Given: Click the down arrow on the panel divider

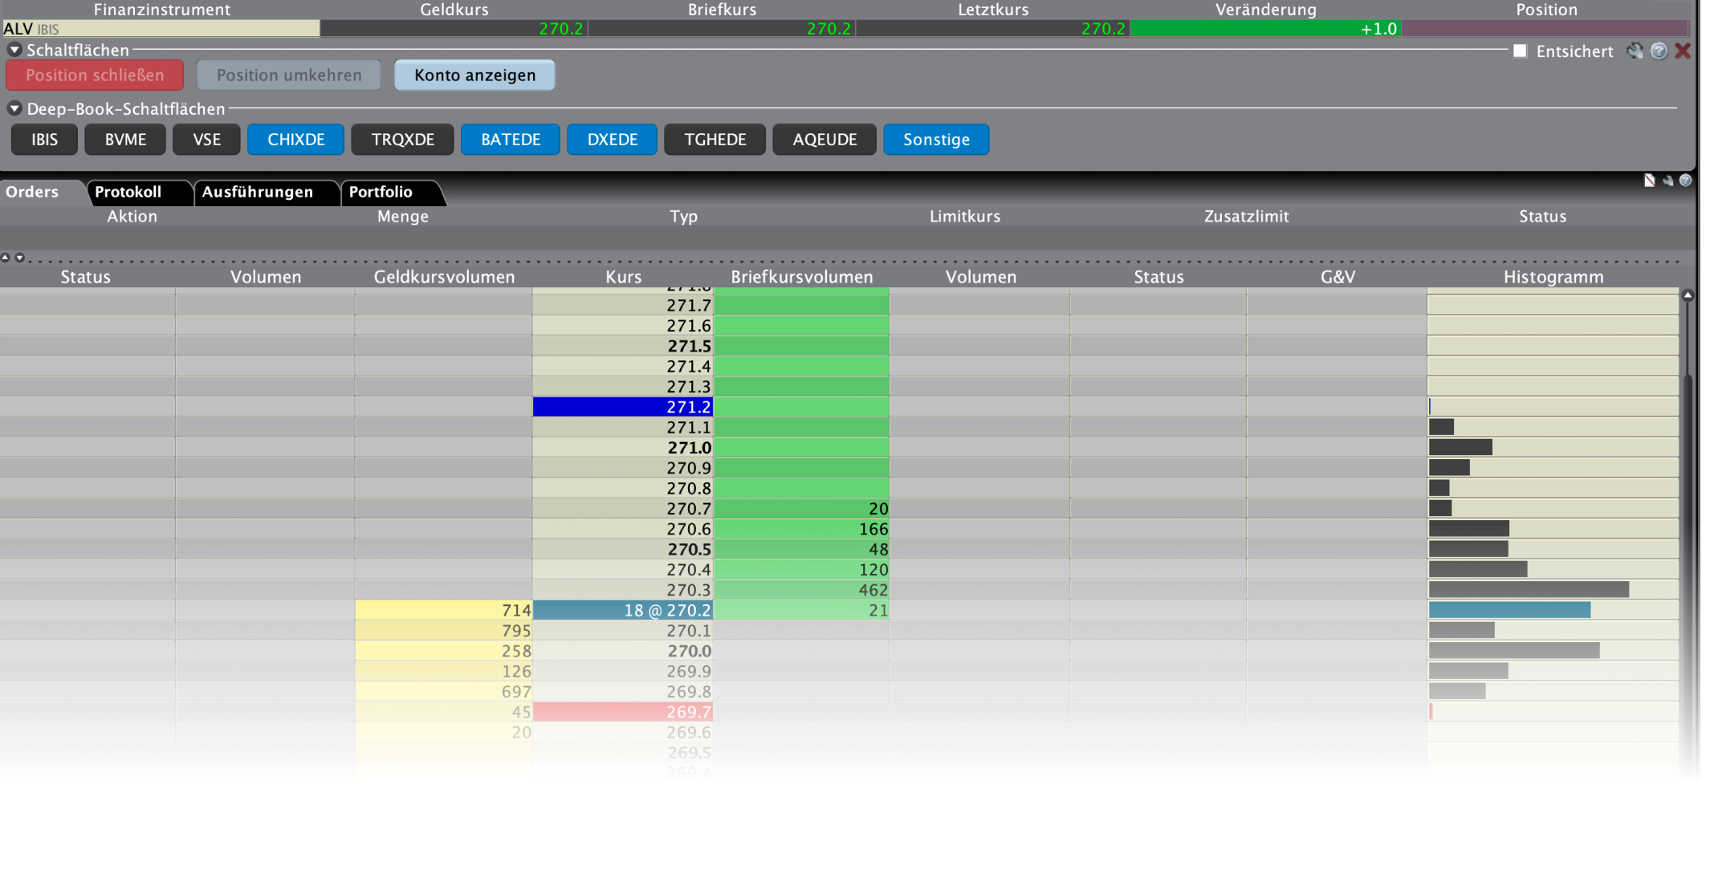Looking at the screenshot, I should pyautogui.click(x=19, y=258).
